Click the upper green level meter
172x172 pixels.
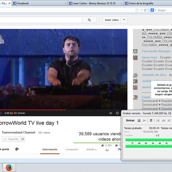click(x=149, y=140)
